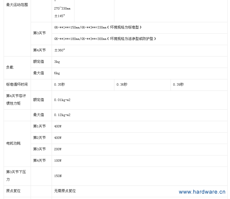Click the 电机功耗 row header
Image resolution: width=230 pixels, height=199 pixels.
coord(14,143)
